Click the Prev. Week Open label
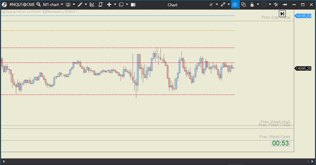The image size is (316, 165). (275, 137)
